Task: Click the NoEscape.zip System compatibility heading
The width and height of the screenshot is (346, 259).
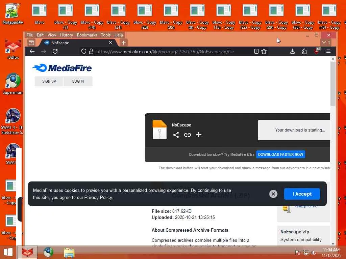Action: (301, 236)
